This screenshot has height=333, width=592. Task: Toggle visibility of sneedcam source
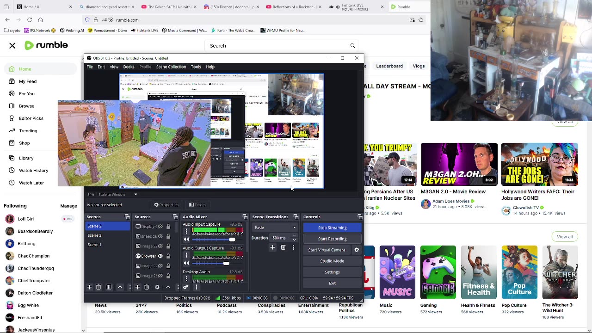[x=160, y=236]
